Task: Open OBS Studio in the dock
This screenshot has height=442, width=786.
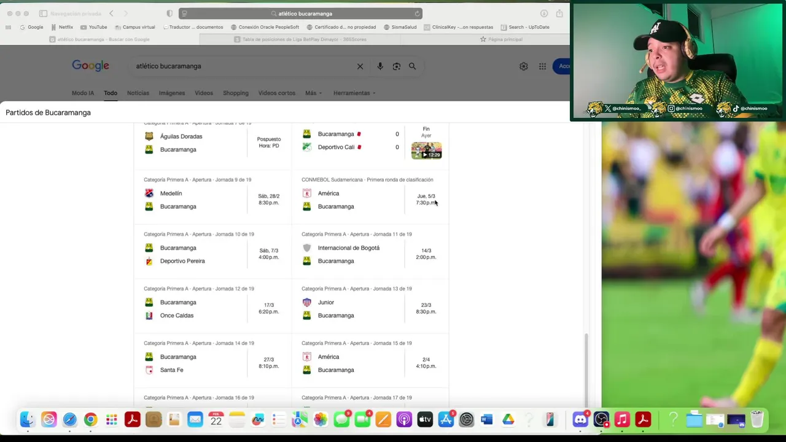Action: tap(601, 420)
